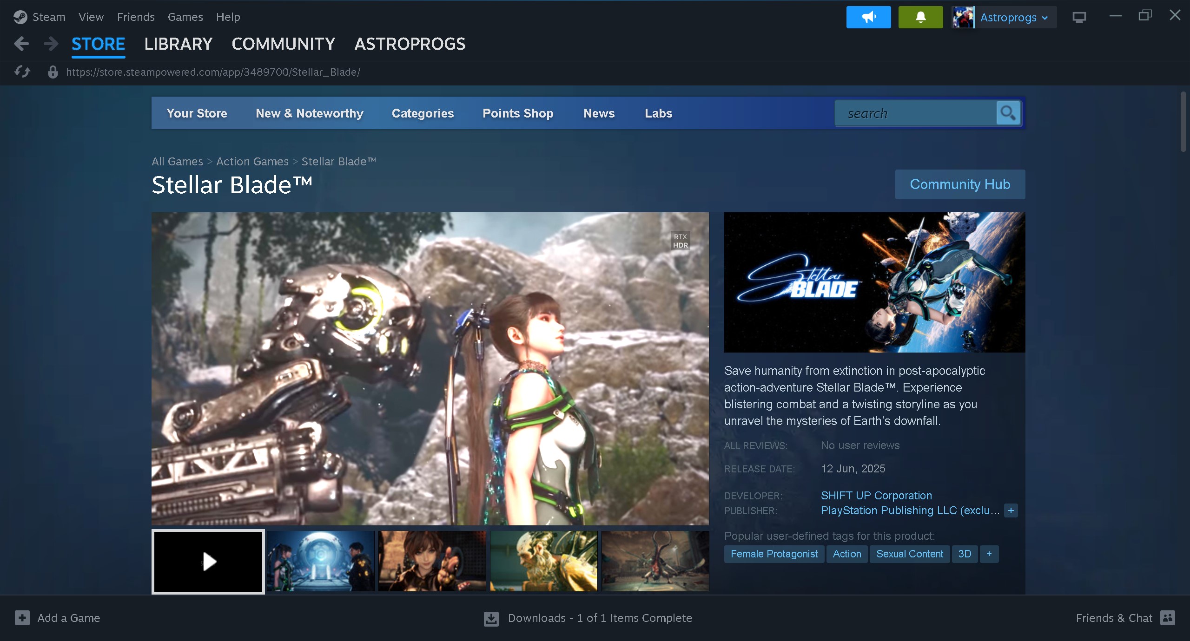The width and height of the screenshot is (1190, 641).
Task: Expand more user-defined tags
Action: [989, 554]
